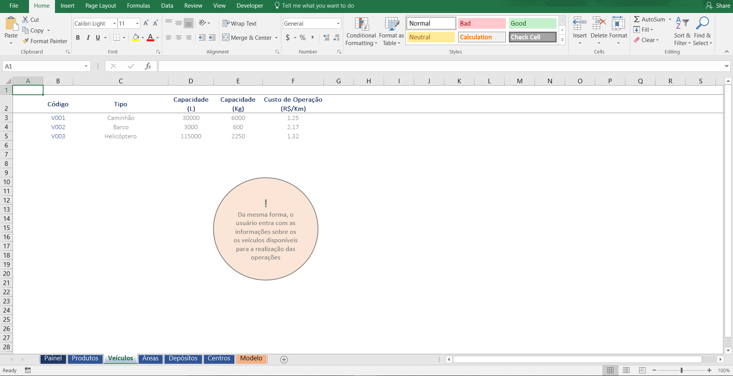
Task: Apply Percent Style number format
Action: pos(302,37)
